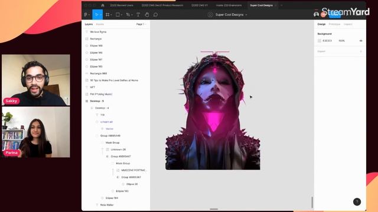Open the Move tool options dropdown arrow
The height and width of the screenshot is (212, 378).
100,15
